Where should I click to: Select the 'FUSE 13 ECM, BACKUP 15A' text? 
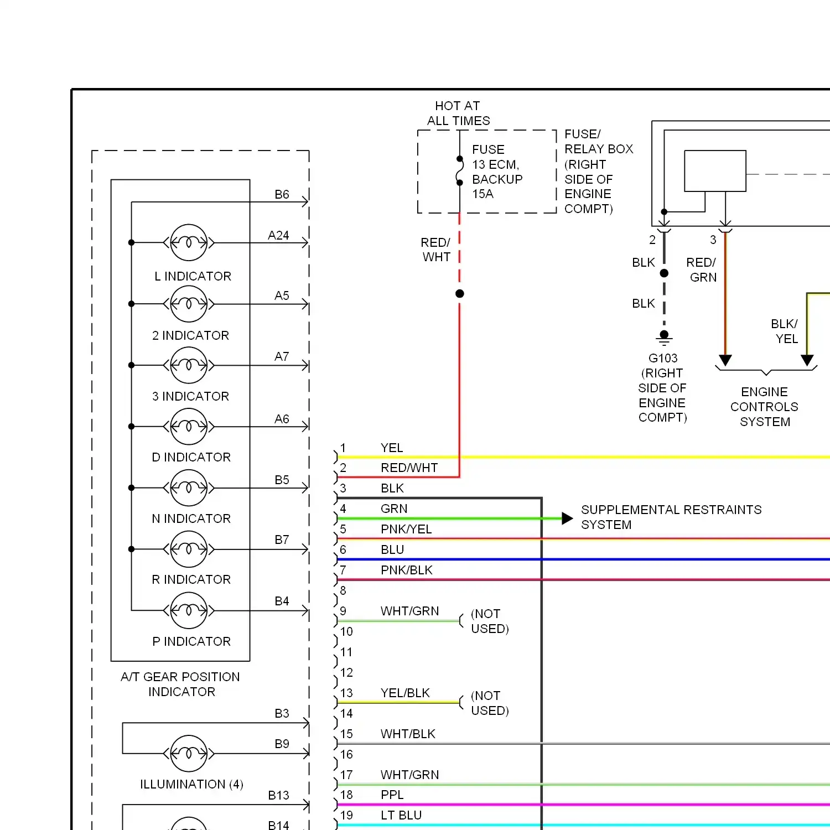click(497, 172)
